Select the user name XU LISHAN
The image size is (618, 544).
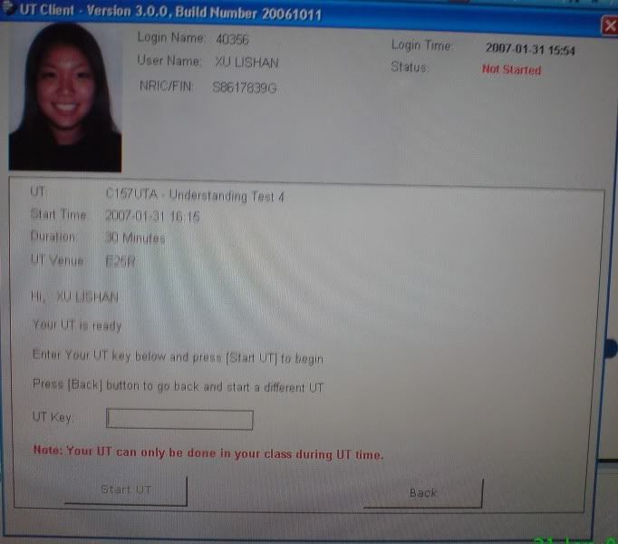[x=246, y=63]
